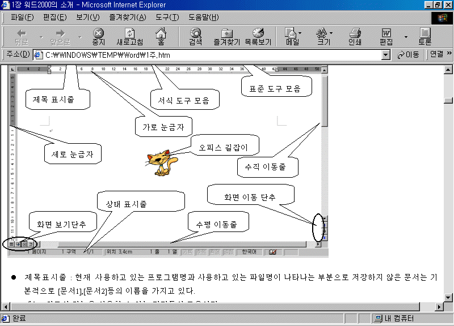Open the address bar history dropdown
The image size is (454, 326).
(386, 55)
